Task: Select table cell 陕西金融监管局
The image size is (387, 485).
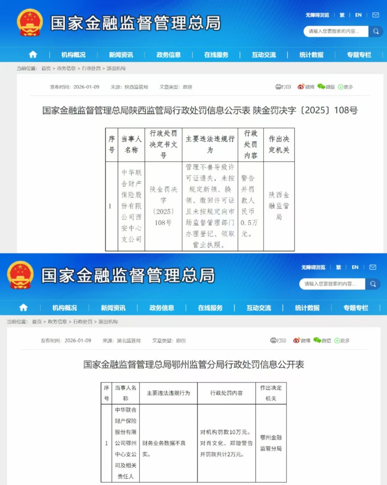Action: pyautogui.click(x=279, y=206)
